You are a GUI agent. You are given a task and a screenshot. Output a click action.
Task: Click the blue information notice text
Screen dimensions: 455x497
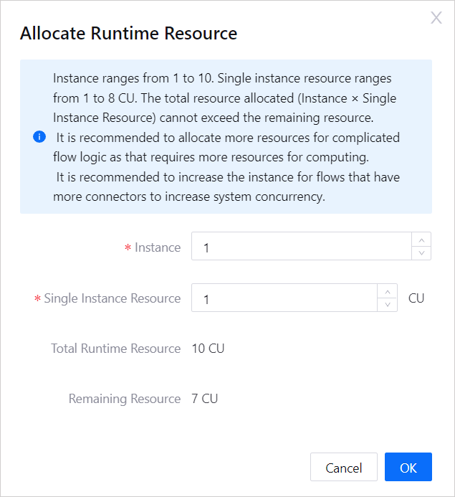pyautogui.click(x=226, y=137)
